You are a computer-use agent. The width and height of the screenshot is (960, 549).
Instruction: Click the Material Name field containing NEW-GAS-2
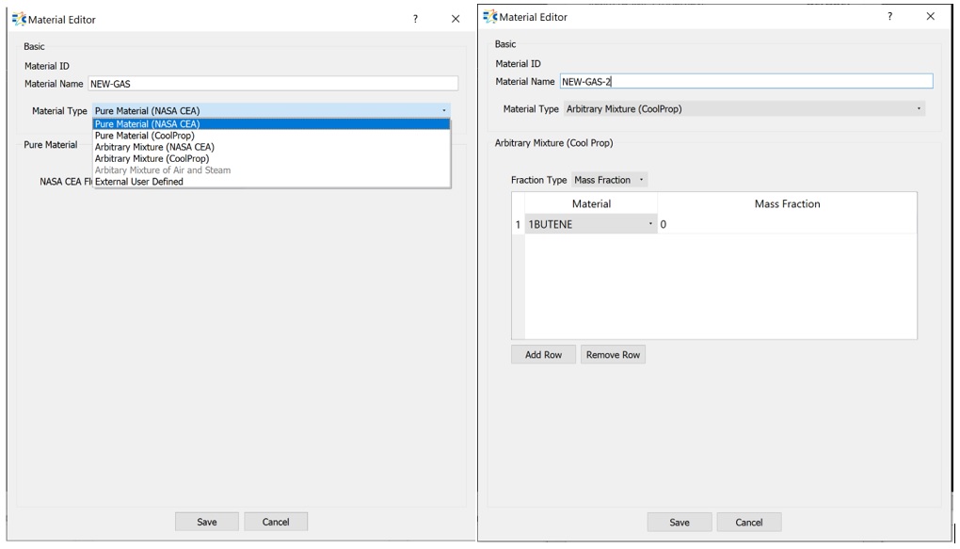[x=745, y=82]
